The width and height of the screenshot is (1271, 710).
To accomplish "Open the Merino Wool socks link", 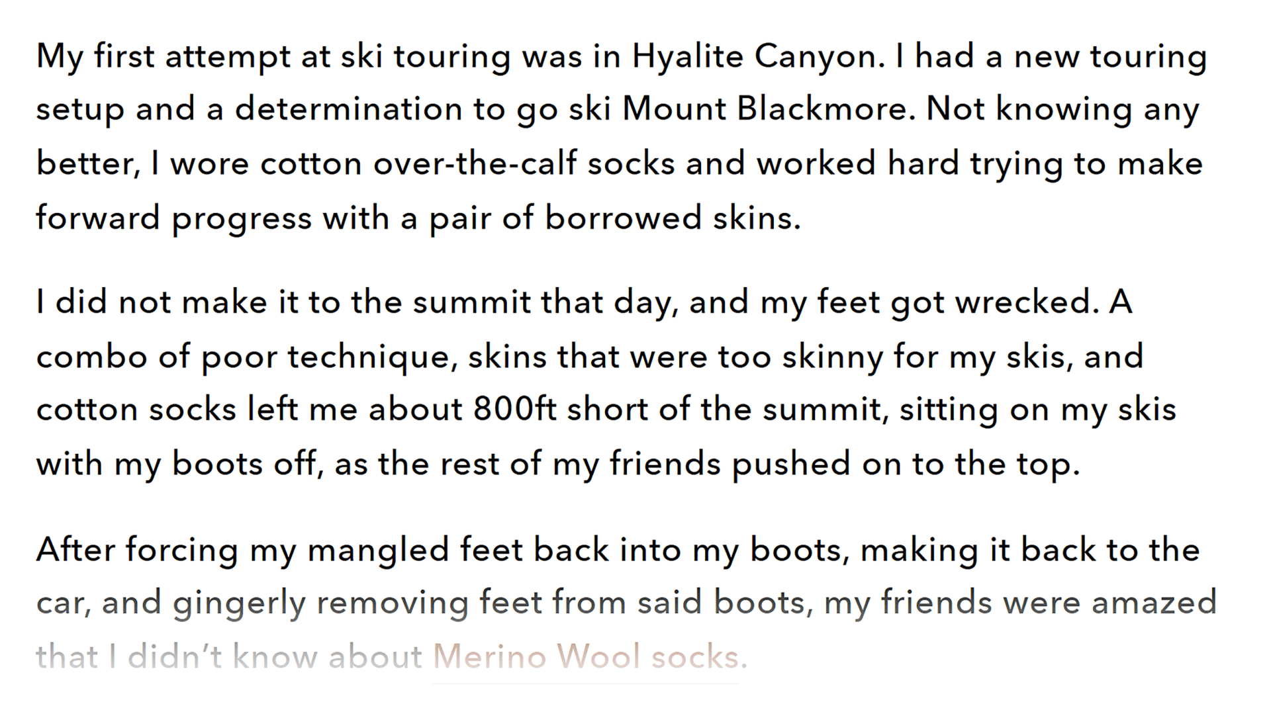I will [590, 657].
